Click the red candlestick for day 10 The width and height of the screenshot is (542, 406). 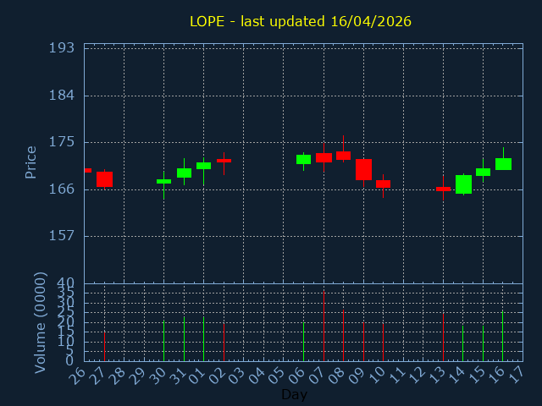point(383,184)
